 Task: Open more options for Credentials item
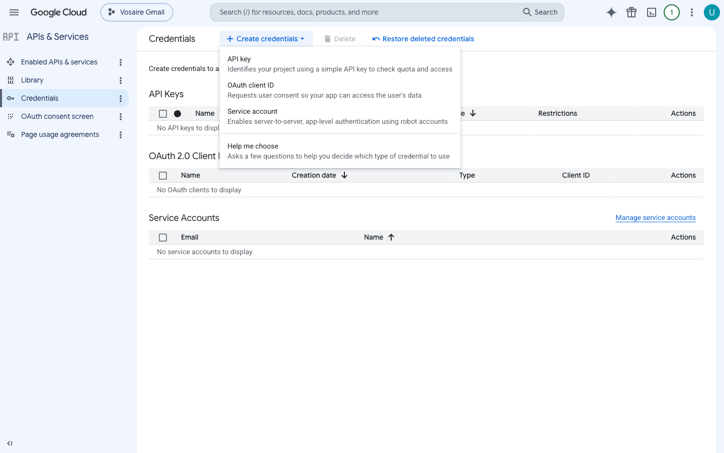tap(121, 99)
